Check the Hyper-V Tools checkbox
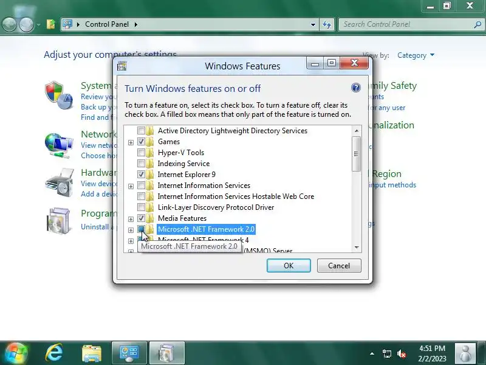Image resolution: width=486 pixels, height=365 pixels. coord(141,153)
